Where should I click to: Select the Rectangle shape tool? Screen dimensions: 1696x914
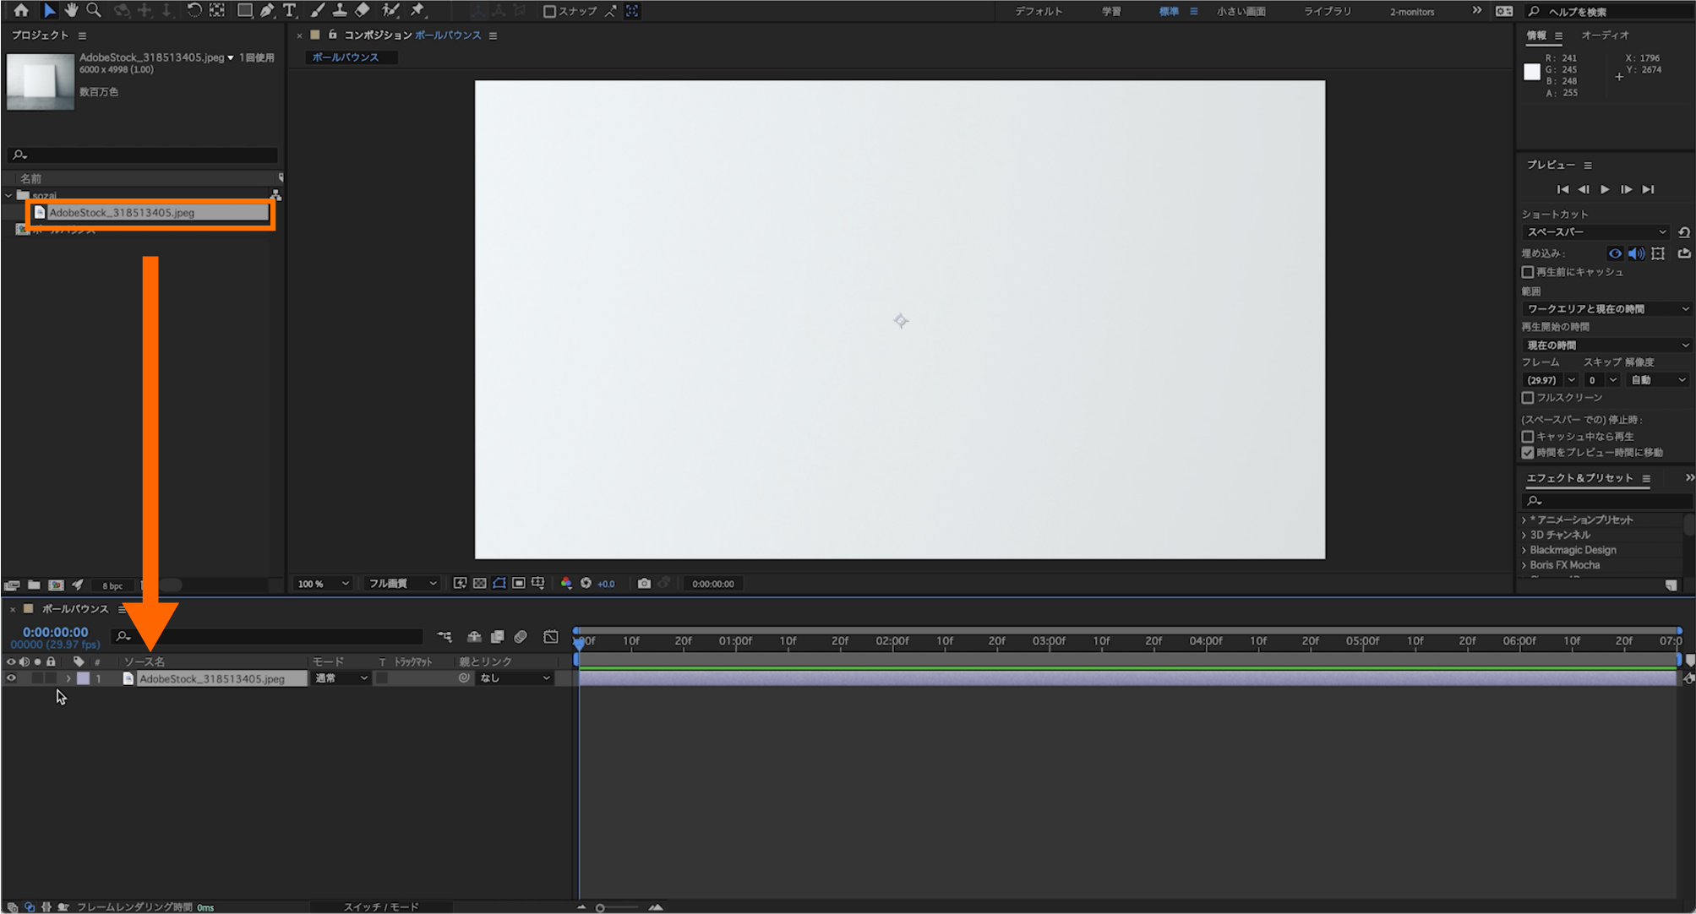point(244,10)
